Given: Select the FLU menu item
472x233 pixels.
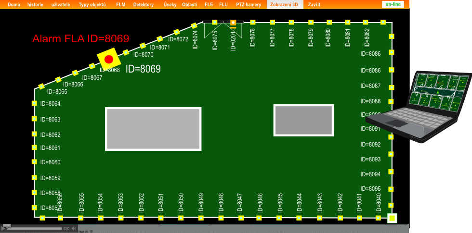Looking at the screenshot, I should tap(223, 4).
